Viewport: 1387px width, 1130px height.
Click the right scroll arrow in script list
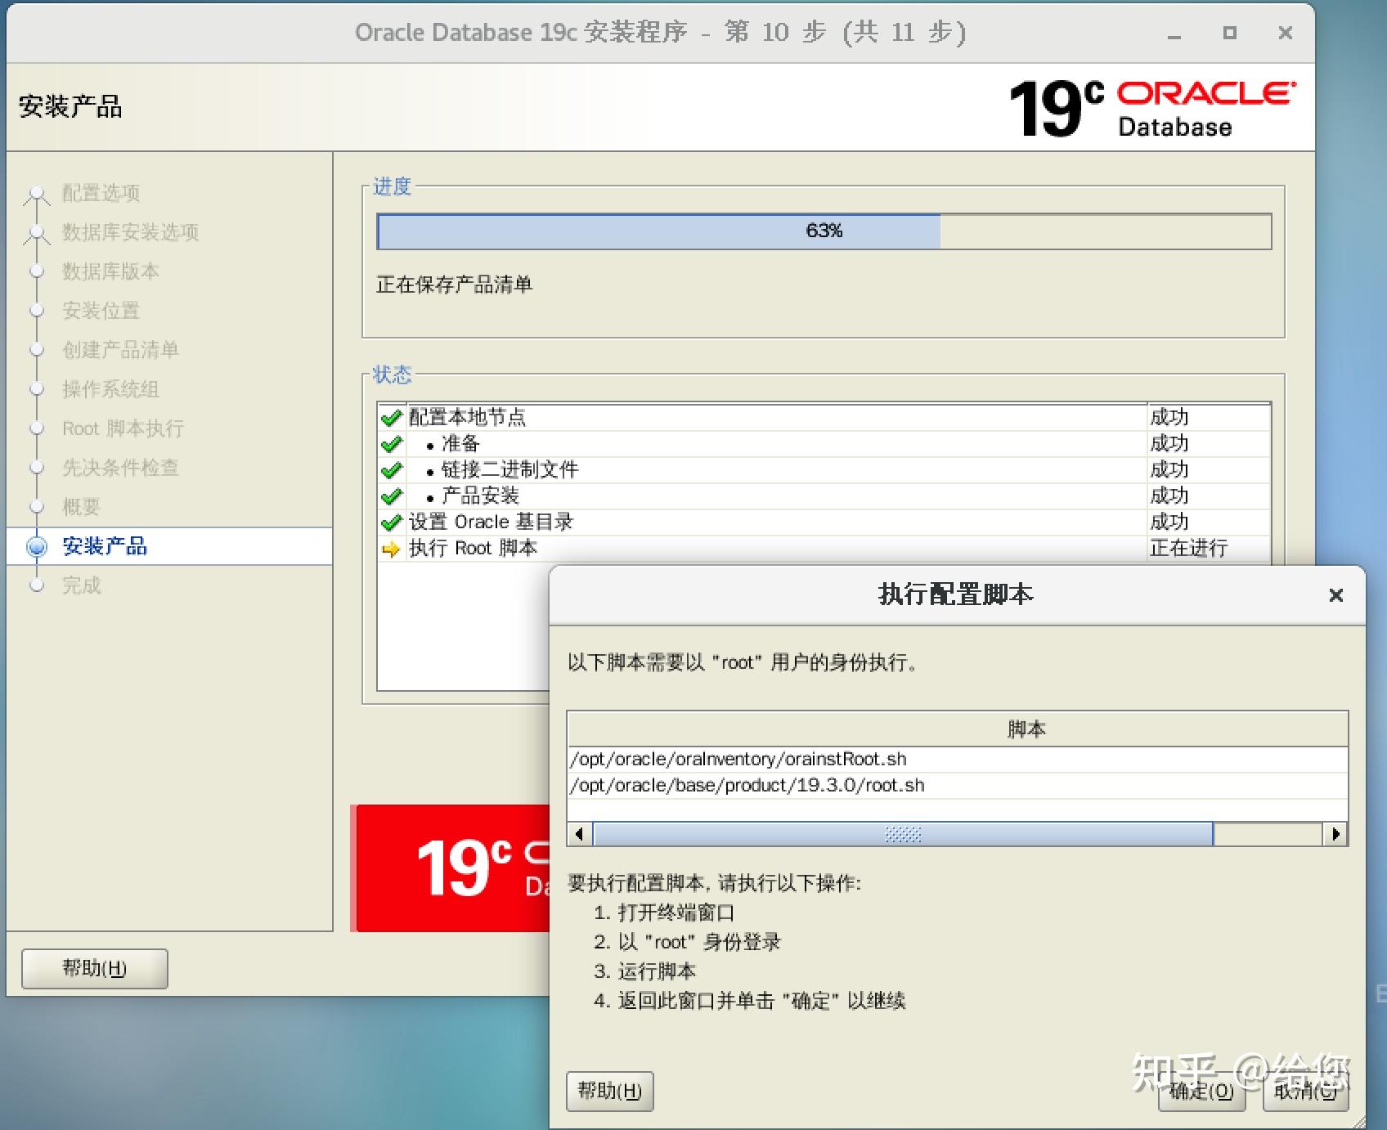(x=1338, y=833)
